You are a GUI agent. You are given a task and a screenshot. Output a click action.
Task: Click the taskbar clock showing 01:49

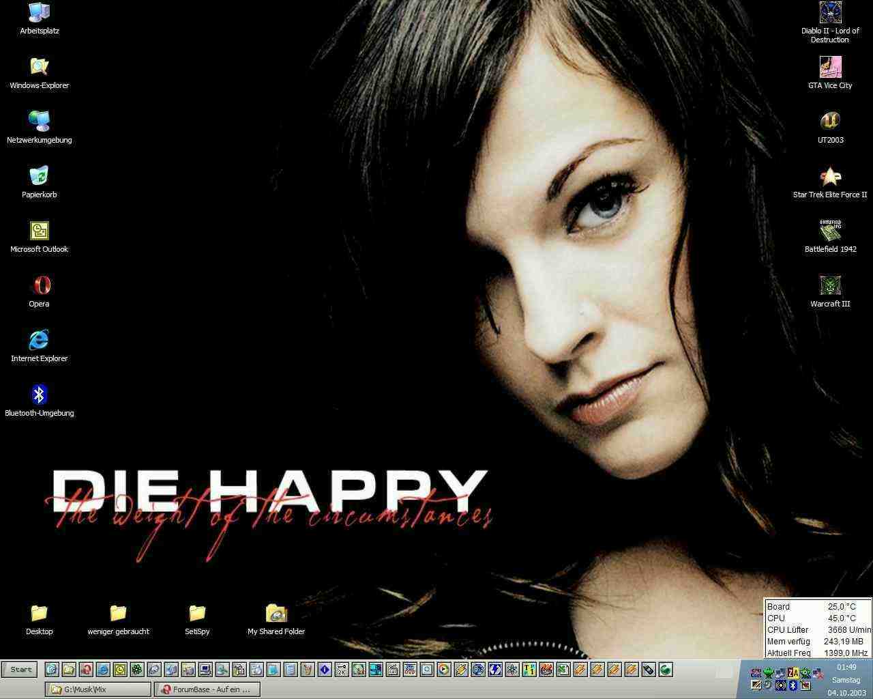point(846,667)
